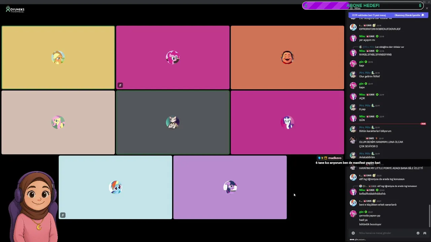Open Mrs. Mito username above '8 yap'
Image resolution: width=431 pixels, height=242 pixels.
coord(365,106)
